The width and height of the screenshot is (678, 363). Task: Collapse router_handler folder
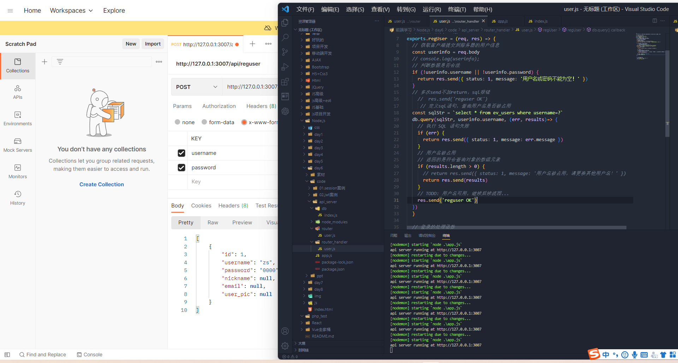pos(311,242)
